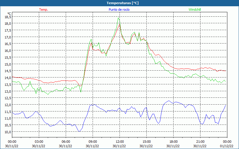
Task: Click the 15,0 y-axis label
Action: point(8,64)
